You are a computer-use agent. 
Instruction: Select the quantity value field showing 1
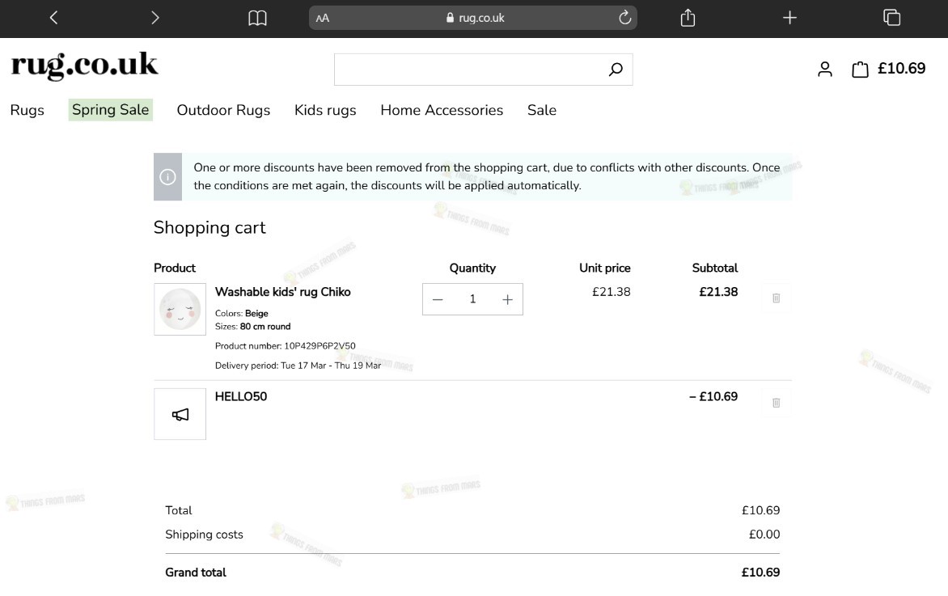pyautogui.click(x=473, y=299)
